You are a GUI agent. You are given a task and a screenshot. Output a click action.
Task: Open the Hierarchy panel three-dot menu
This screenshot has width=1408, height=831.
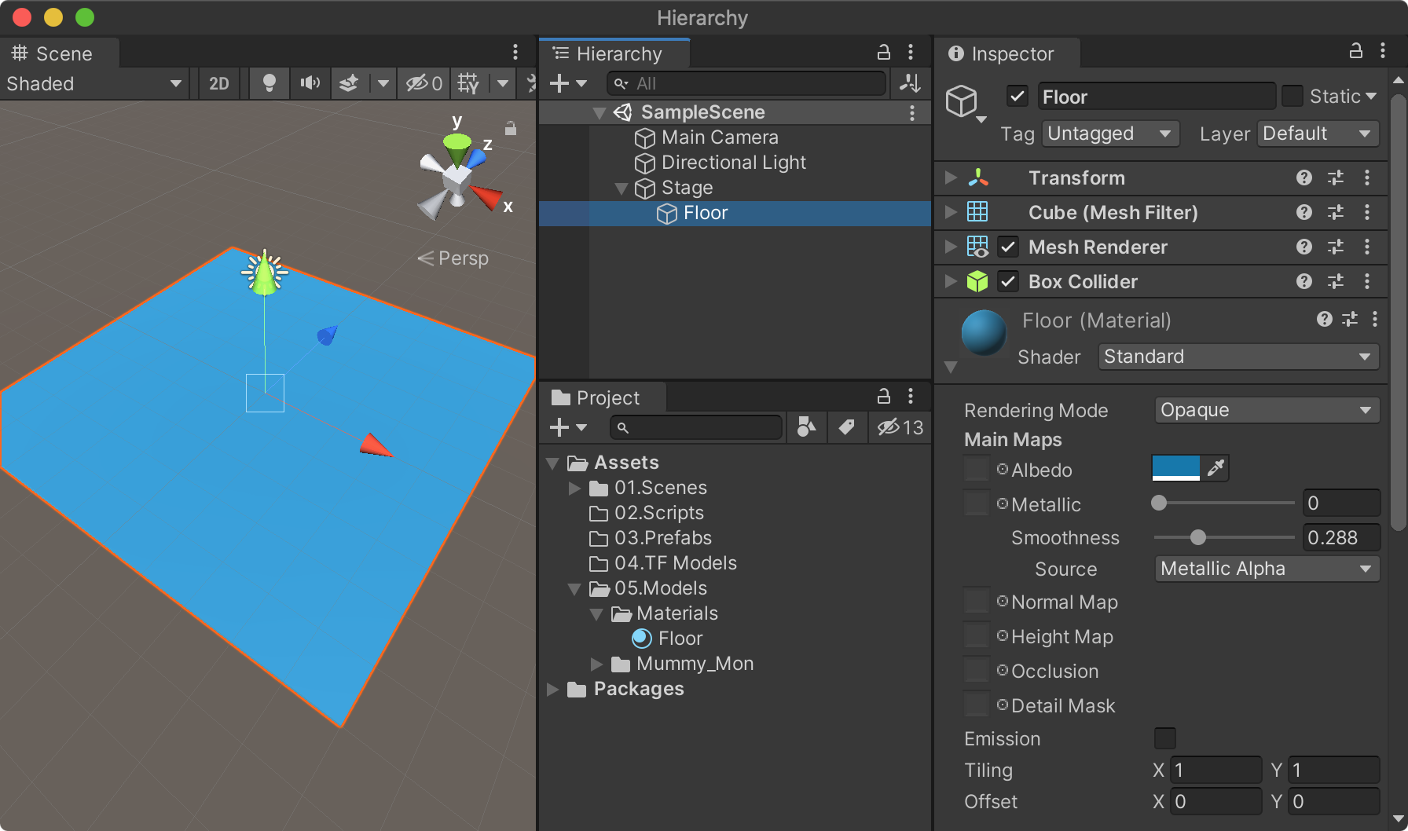[911, 53]
